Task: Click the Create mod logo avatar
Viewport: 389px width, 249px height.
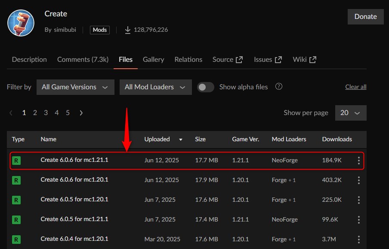Action: tap(21, 23)
